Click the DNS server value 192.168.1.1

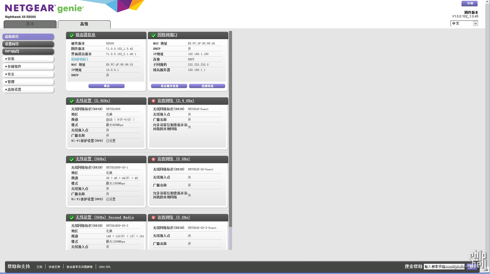click(x=197, y=70)
